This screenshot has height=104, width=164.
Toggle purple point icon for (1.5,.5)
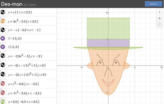[3, 47]
